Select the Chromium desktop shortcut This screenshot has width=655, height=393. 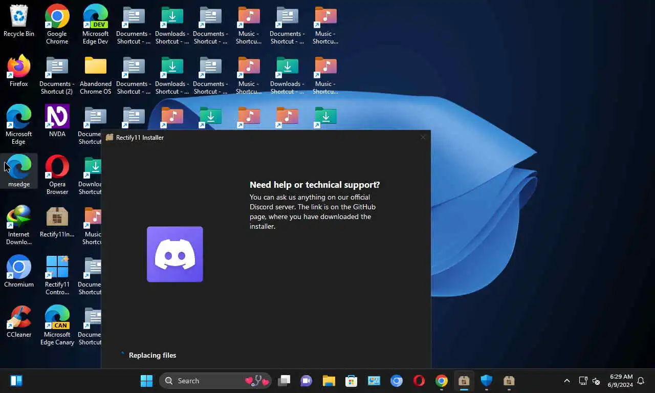pyautogui.click(x=19, y=272)
